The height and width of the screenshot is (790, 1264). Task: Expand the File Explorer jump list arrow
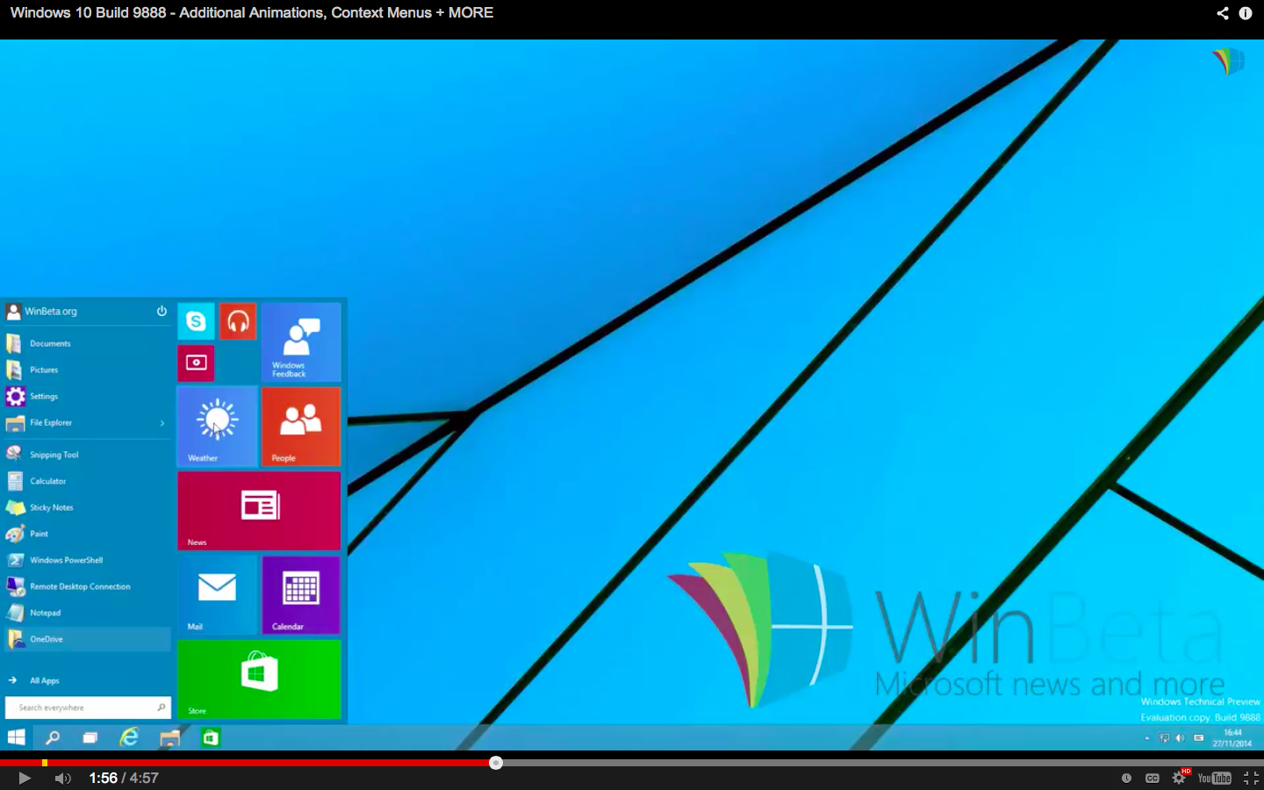[162, 423]
